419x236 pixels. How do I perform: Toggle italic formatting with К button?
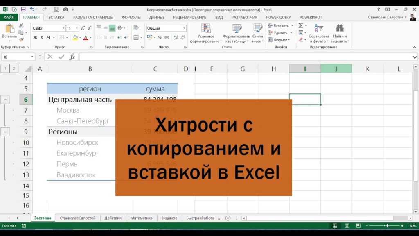(x=42, y=38)
